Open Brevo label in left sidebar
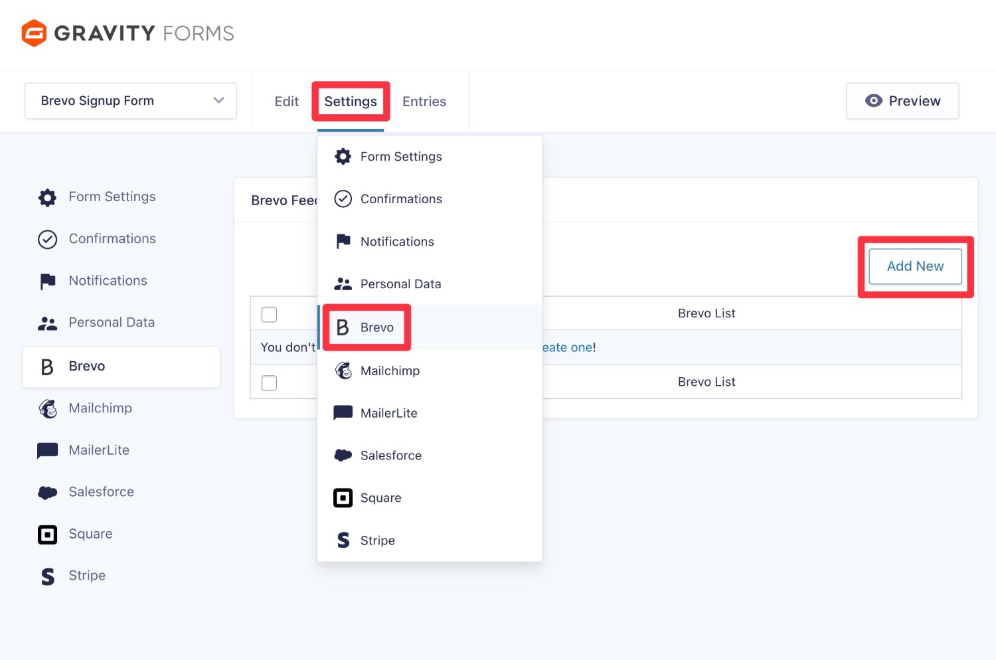996x660 pixels. (87, 366)
